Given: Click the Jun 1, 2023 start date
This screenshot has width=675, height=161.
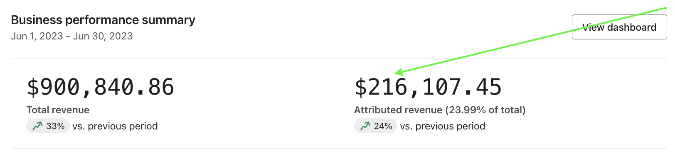Looking at the screenshot, I should (x=37, y=36).
